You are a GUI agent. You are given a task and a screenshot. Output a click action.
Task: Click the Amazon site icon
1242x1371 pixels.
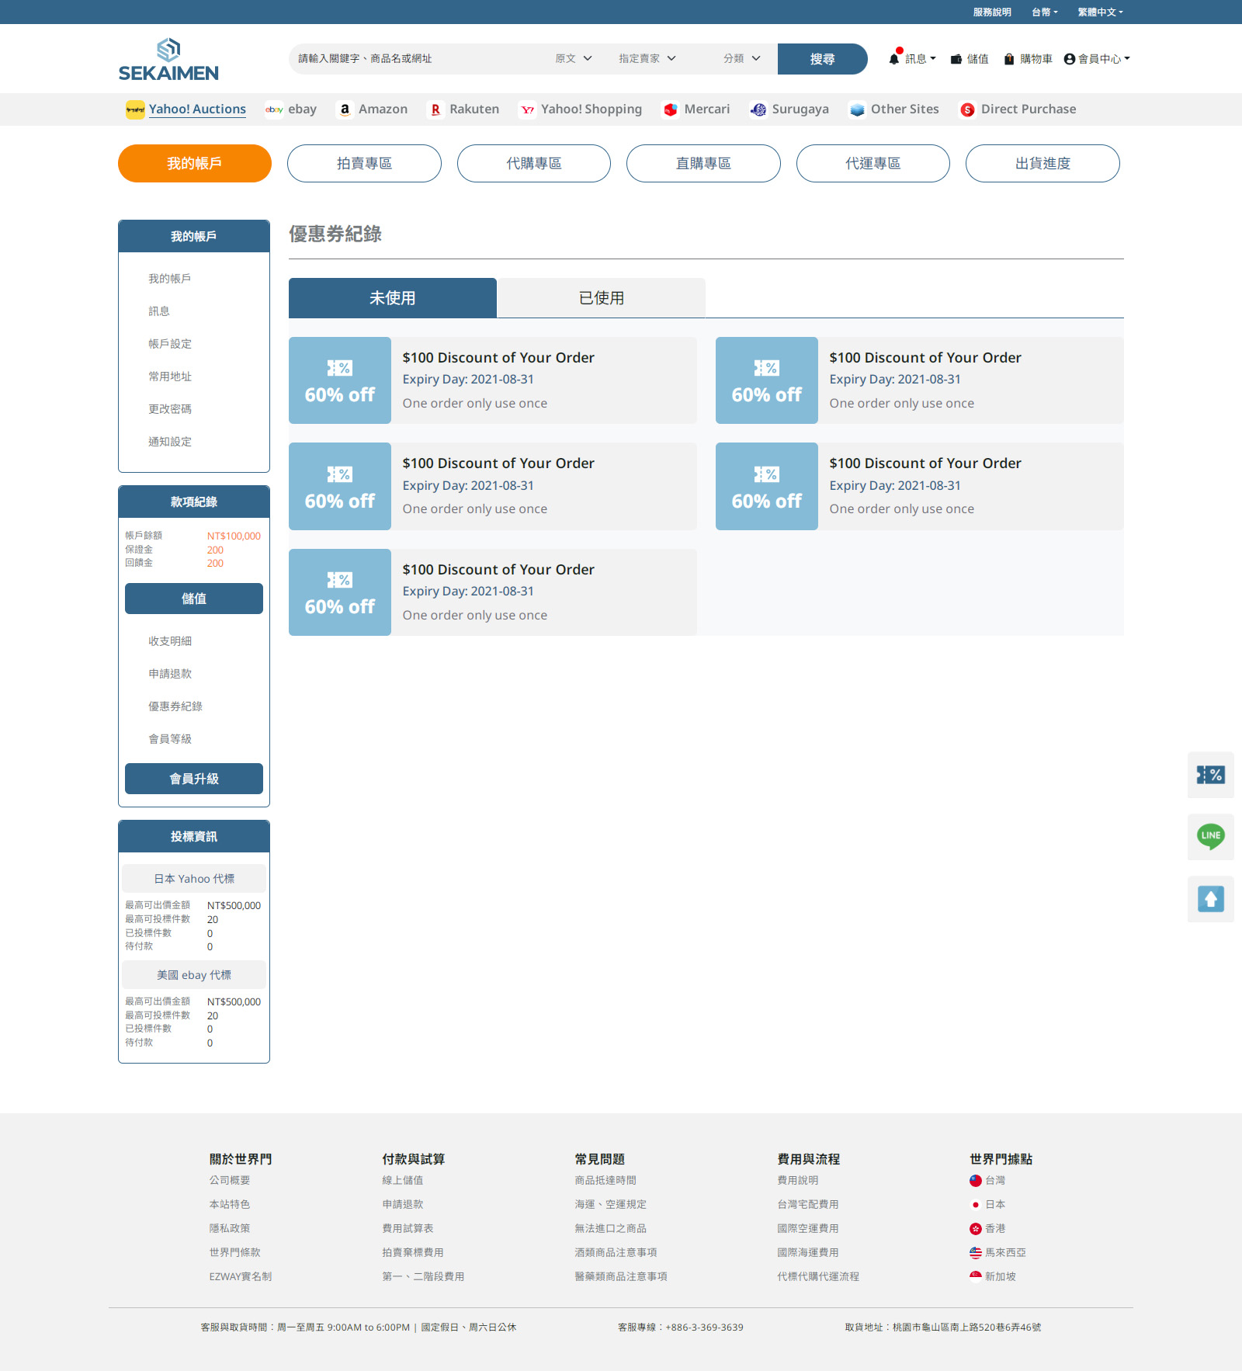[345, 109]
